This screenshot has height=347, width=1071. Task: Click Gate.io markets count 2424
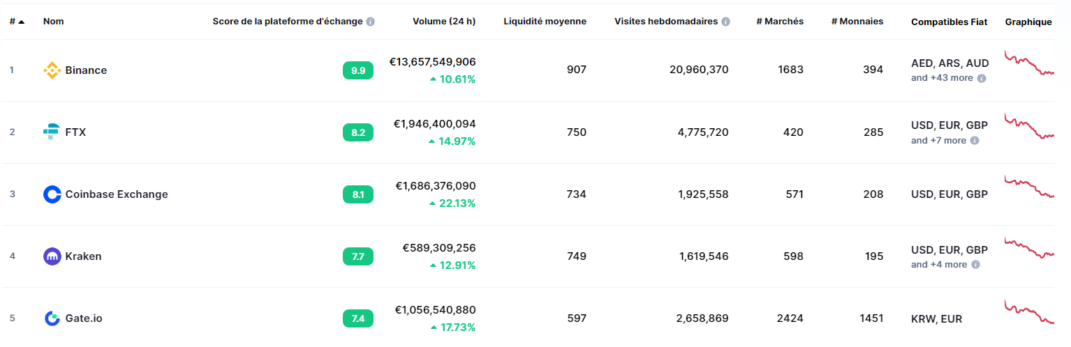point(790,318)
